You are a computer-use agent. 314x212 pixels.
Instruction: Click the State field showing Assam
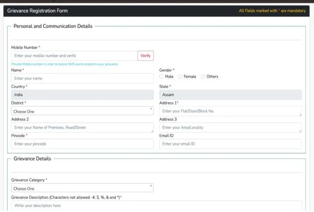click(x=230, y=95)
